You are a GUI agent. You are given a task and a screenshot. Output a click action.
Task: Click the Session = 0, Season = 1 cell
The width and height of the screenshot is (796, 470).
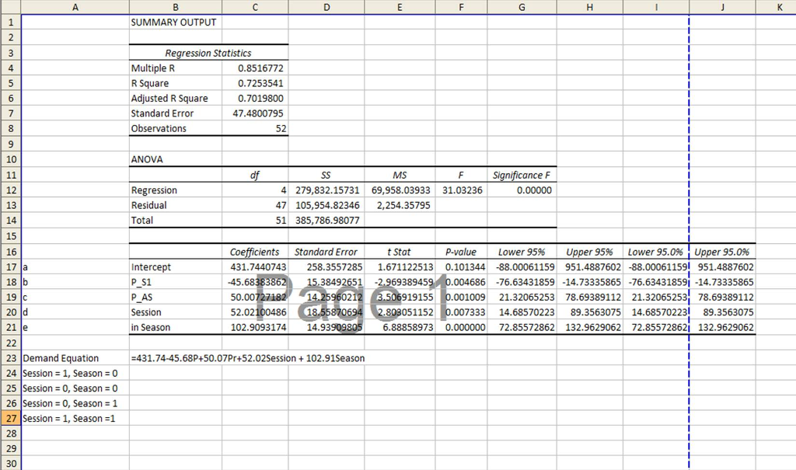(x=75, y=403)
